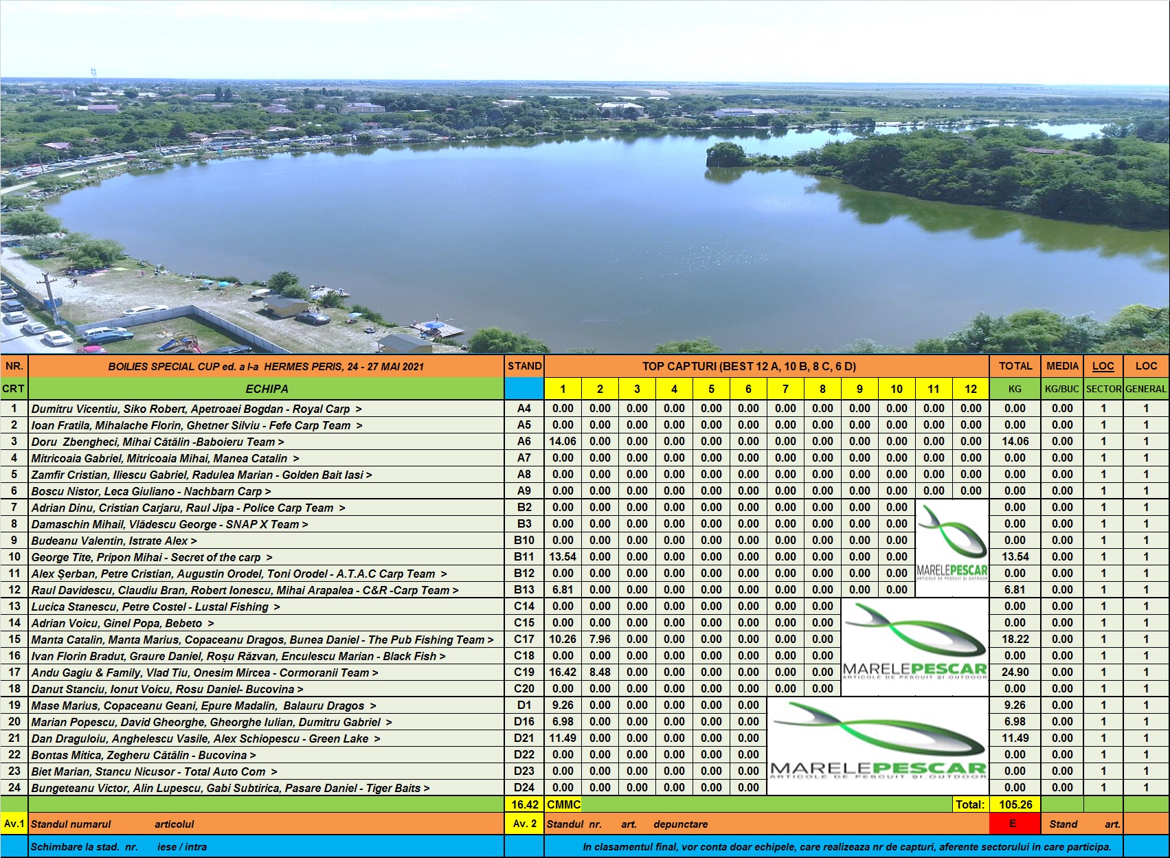Select the Standul numarul articolul cell
Image resolution: width=1170 pixels, height=858 pixels.
click(267, 824)
